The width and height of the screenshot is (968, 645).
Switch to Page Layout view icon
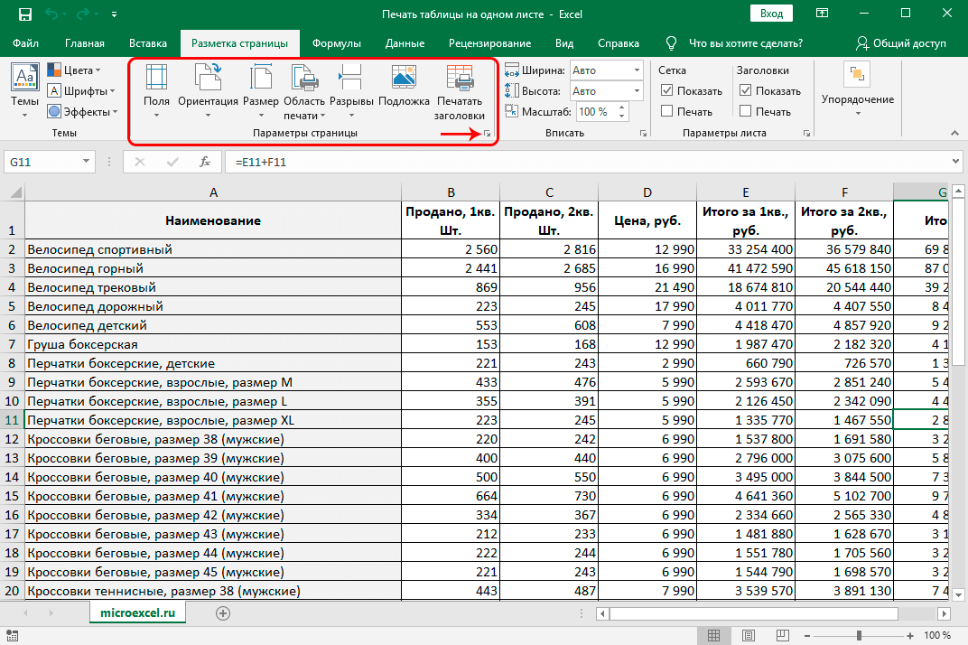coord(749,635)
